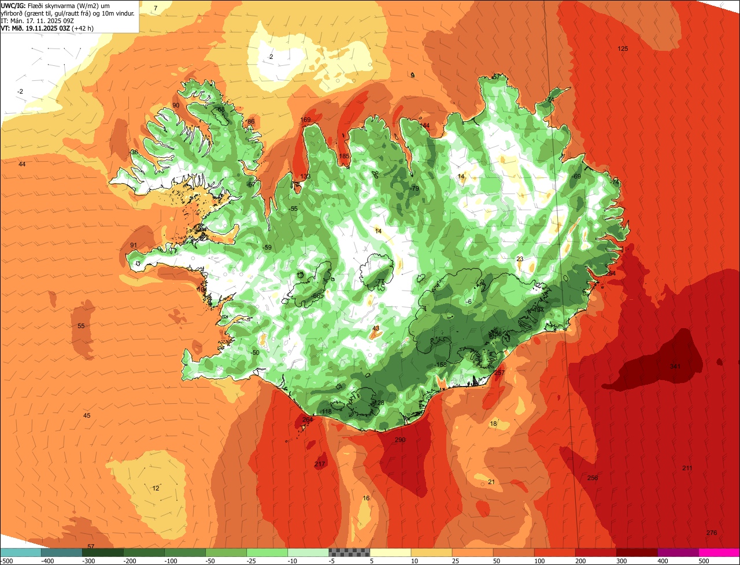
Task: Click the -300 legend label
Action: (x=88, y=561)
